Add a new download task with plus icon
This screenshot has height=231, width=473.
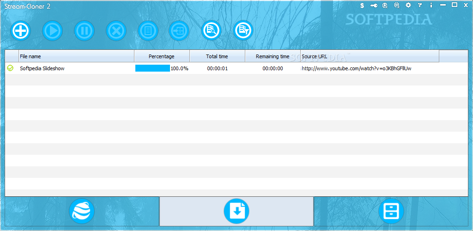pyautogui.click(x=20, y=30)
